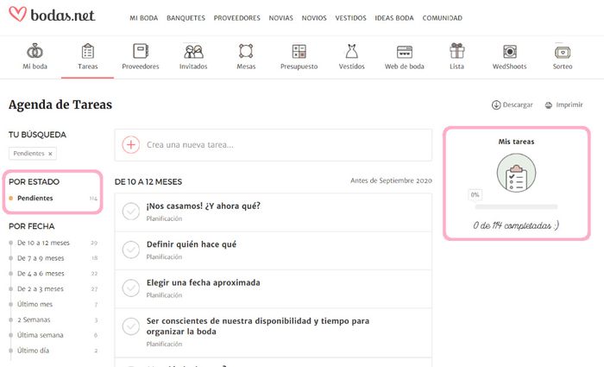Click the Mis tareas checklist illustration
Screen dimensions: 604x367
tap(516, 173)
